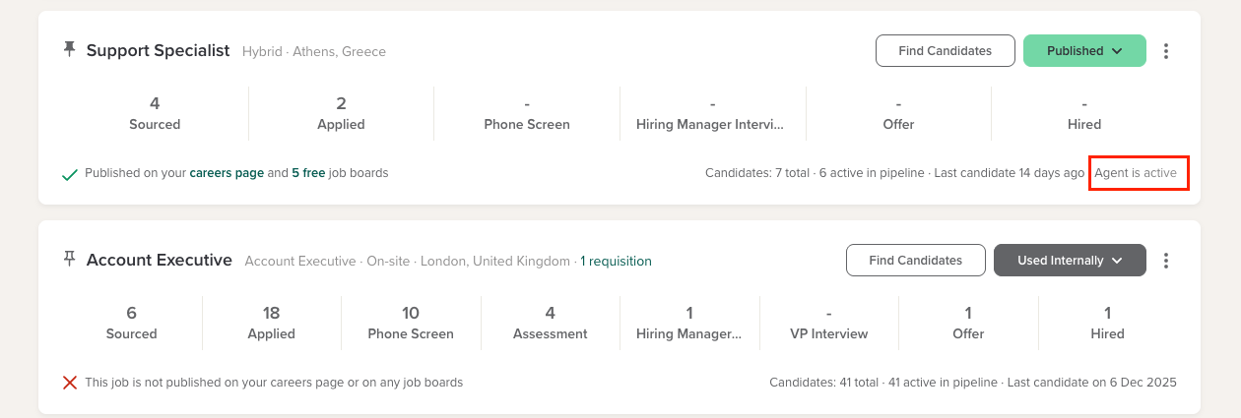Select Applied stage with 18 candidates
This screenshot has width=1241, height=418.
pyautogui.click(x=271, y=323)
